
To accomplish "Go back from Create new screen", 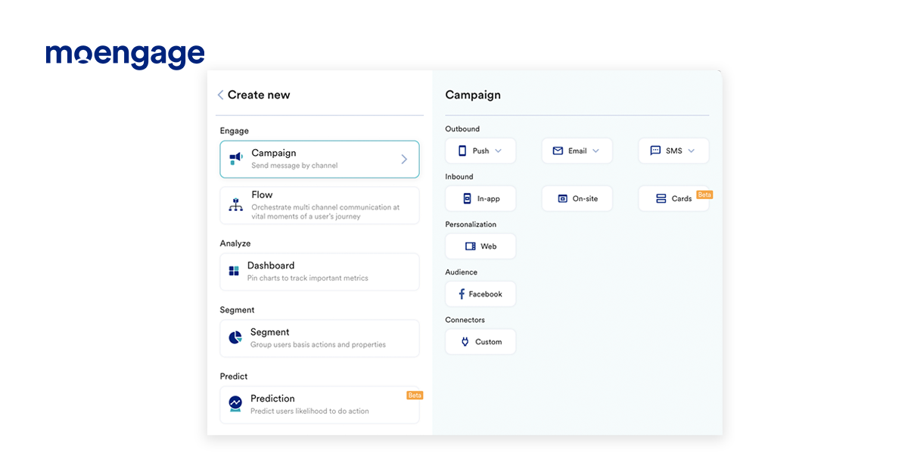I will coord(219,95).
